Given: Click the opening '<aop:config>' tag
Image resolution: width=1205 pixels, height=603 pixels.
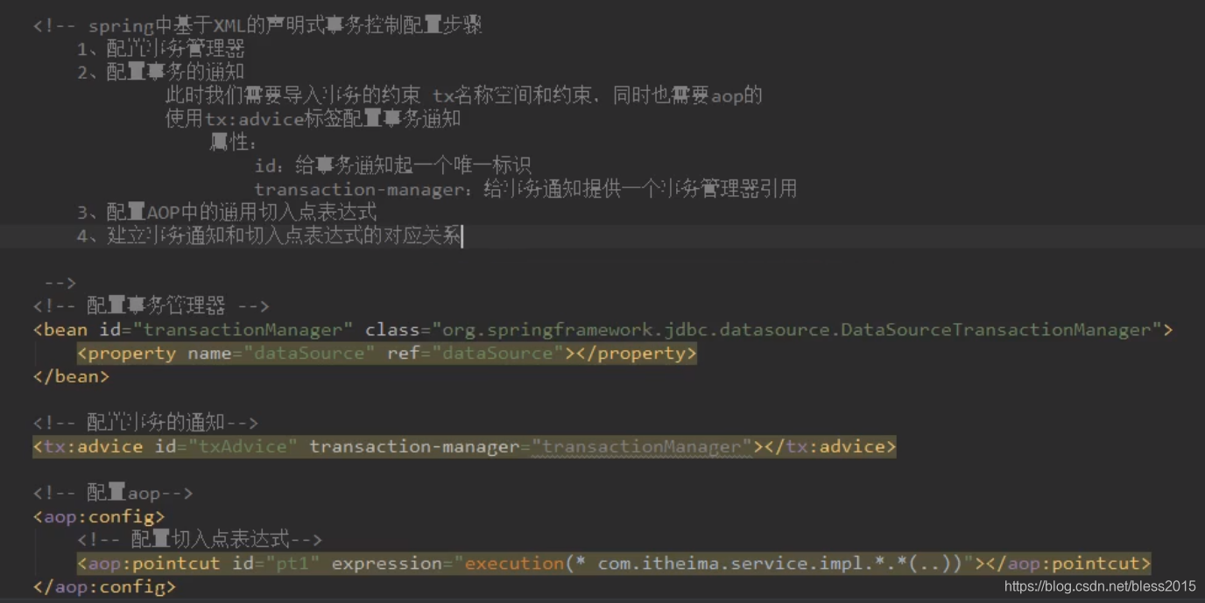Looking at the screenshot, I should coord(99,516).
